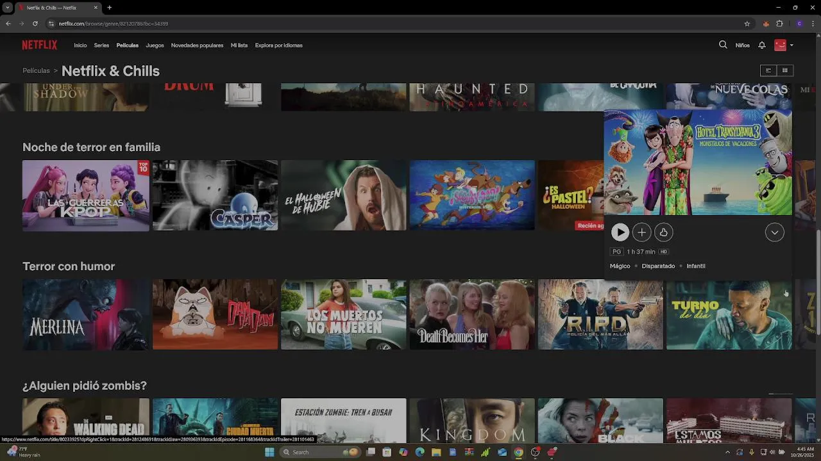
Task: Open the Under the Shadow card
Action: [86, 97]
